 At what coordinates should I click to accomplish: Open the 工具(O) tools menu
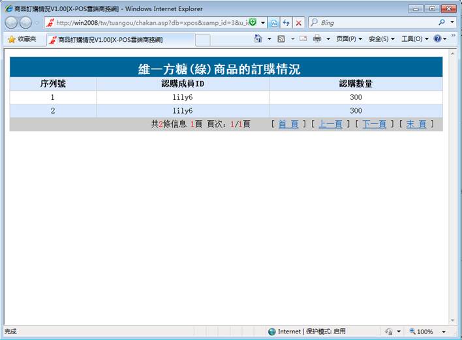coord(414,39)
